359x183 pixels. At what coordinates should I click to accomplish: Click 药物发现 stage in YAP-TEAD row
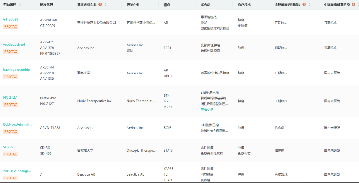(x=281, y=174)
